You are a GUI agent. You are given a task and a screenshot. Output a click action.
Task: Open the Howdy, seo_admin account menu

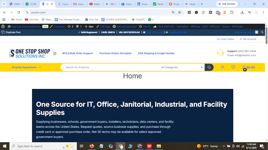(x=246, y=32)
